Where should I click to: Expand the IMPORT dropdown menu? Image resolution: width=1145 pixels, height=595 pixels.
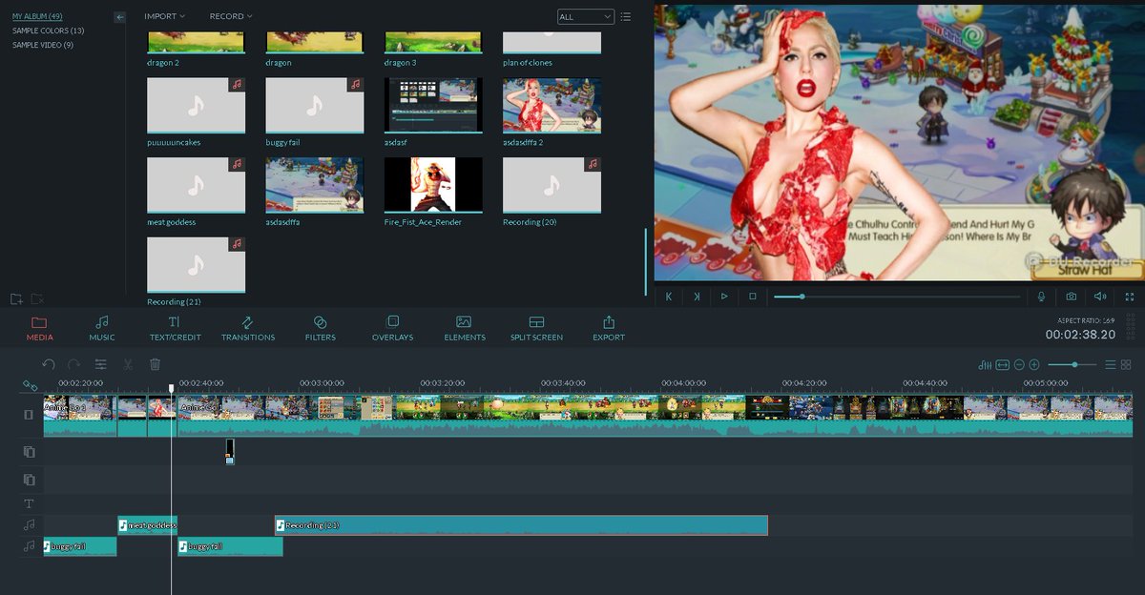click(x=159, y=16)
